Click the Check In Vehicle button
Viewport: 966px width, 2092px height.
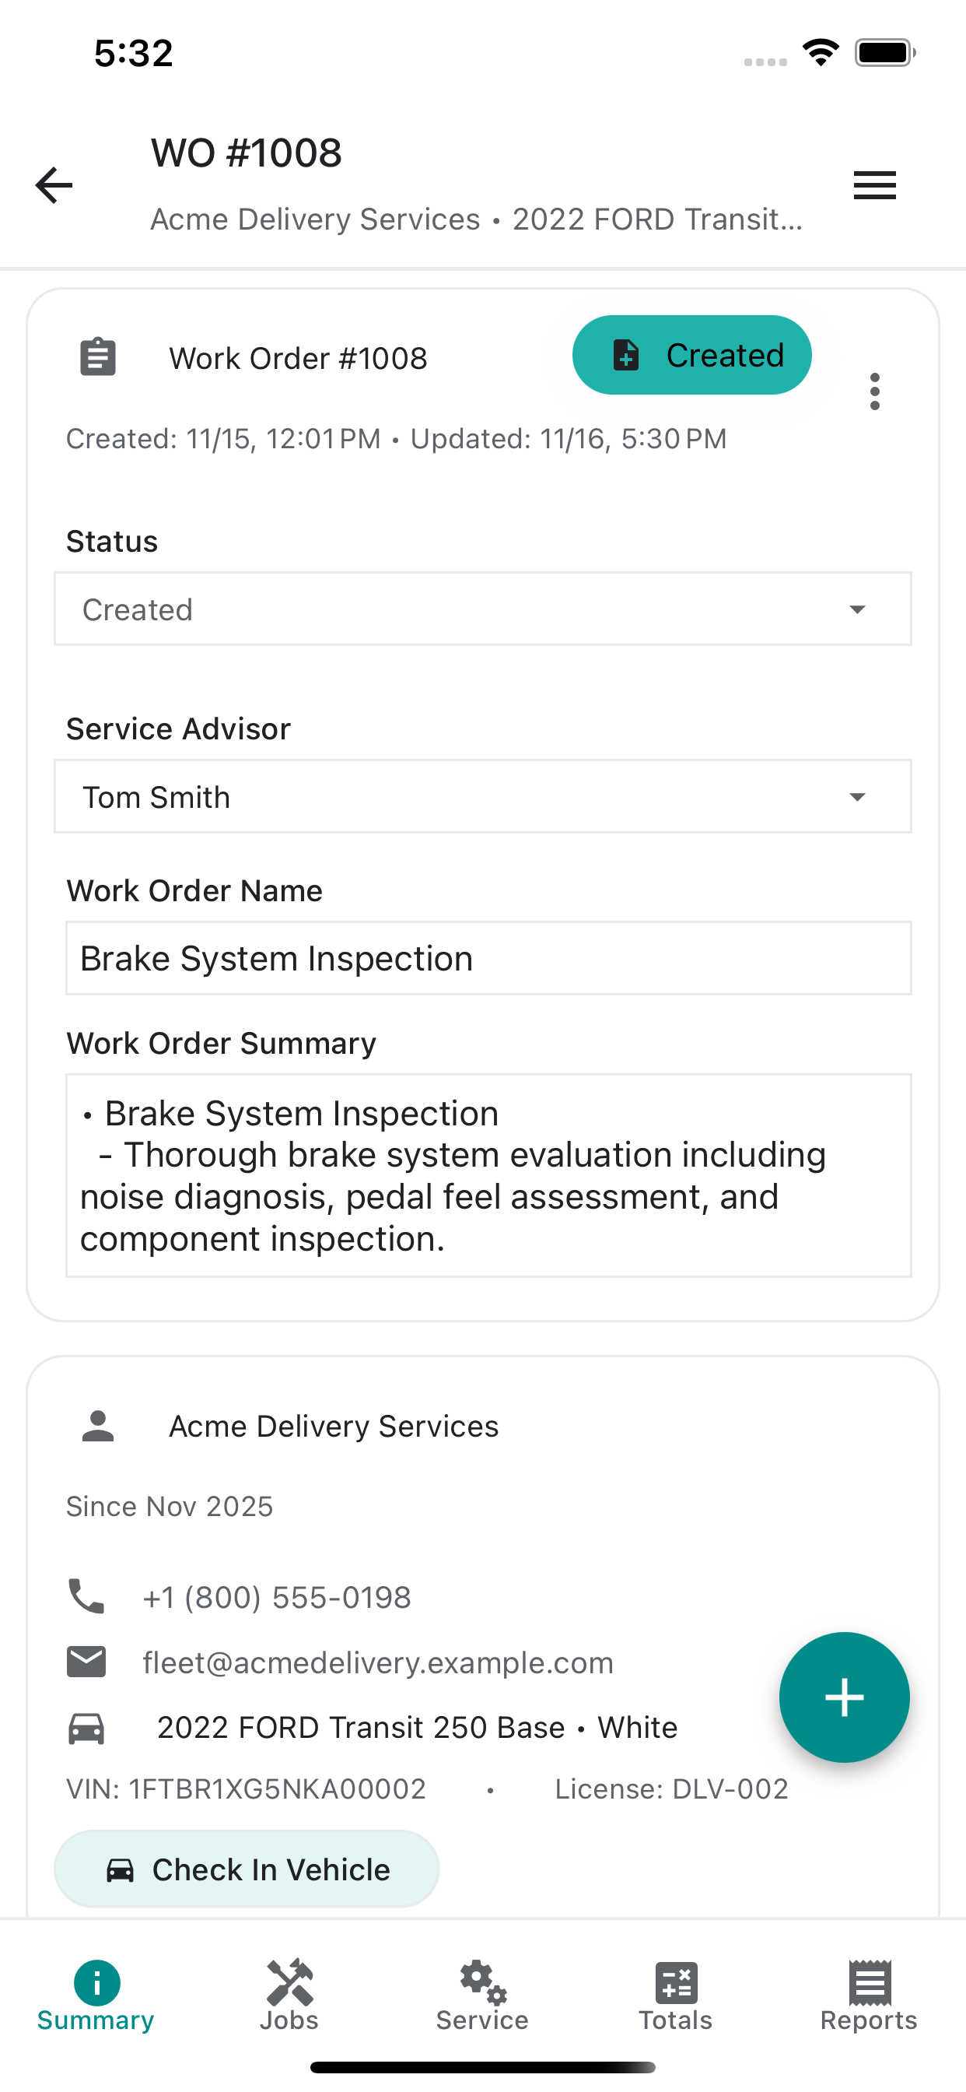(247, 1869)
